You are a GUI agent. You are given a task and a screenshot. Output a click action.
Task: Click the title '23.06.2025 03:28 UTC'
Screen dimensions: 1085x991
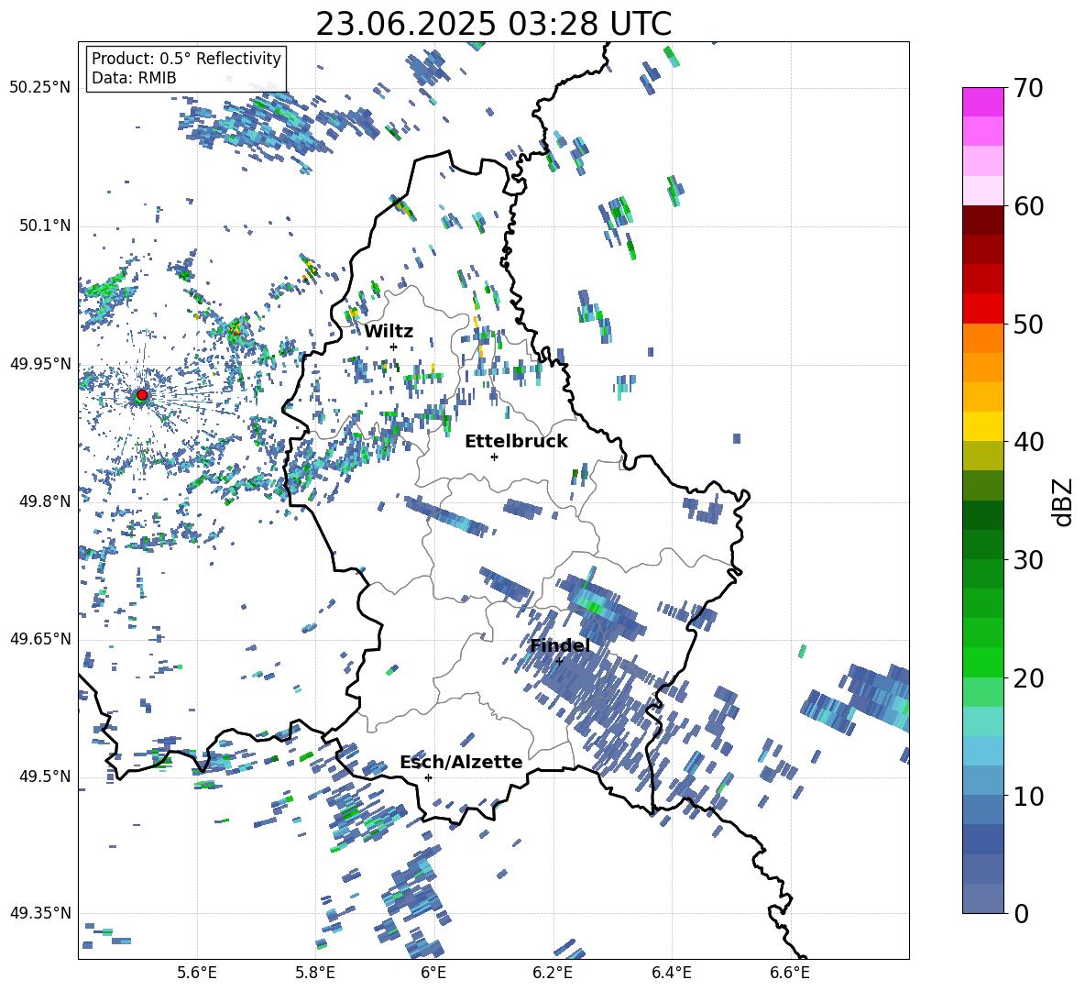coord(493,24)
